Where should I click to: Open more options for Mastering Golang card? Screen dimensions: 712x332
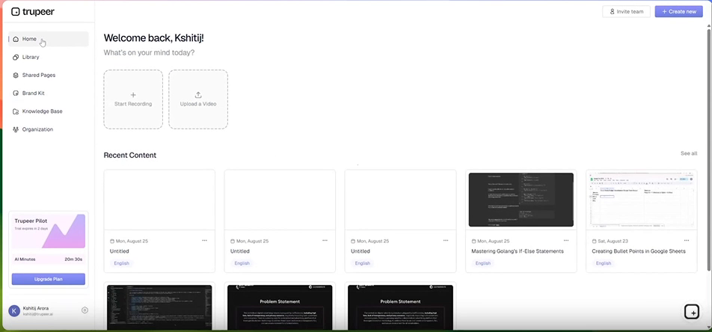[x=566, y=240]
